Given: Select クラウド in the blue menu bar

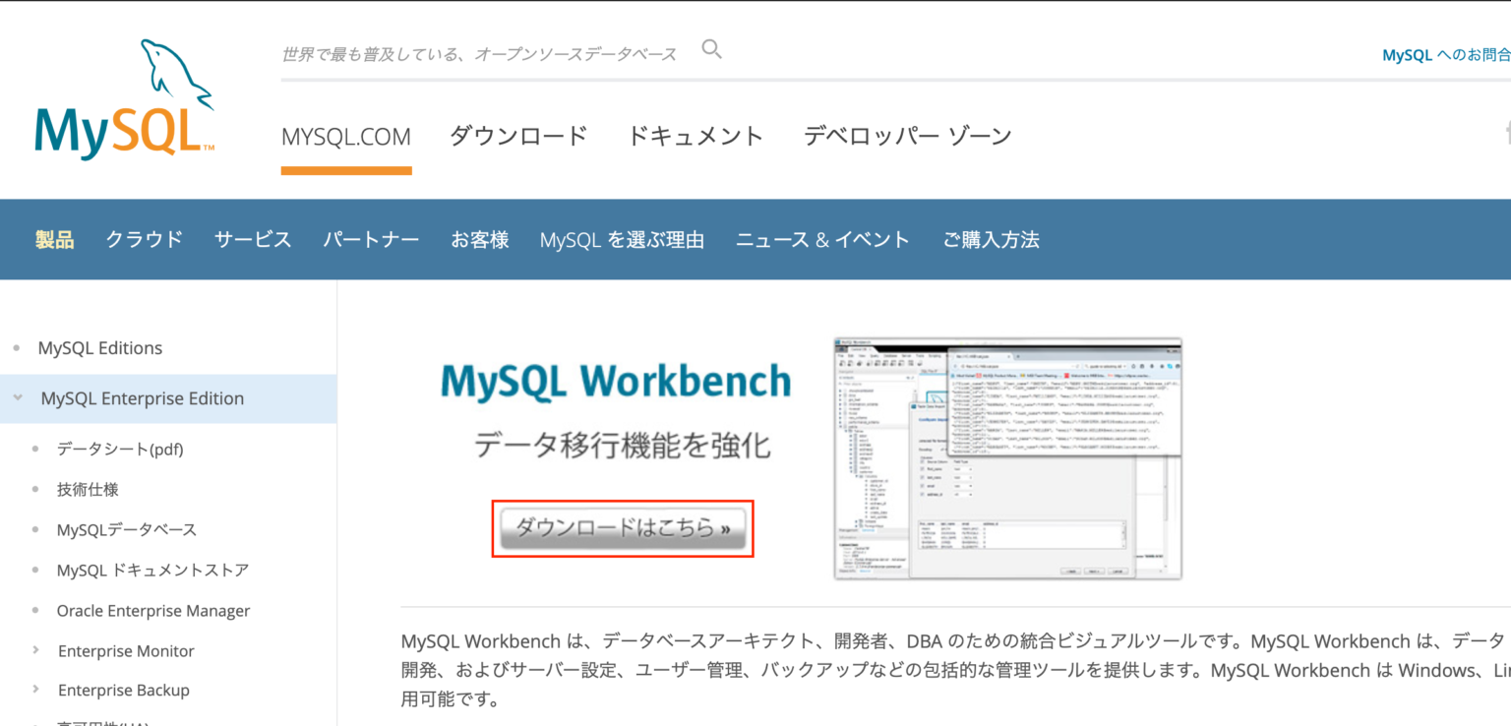Looking at the screenshot, I should [145, 240].
